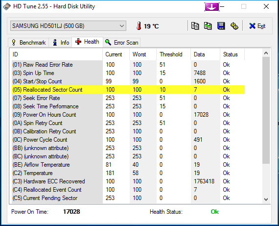The width and height of the screenshot is (279, 226).
Task: Select the (C2) Temperature row
Action: 128,173
